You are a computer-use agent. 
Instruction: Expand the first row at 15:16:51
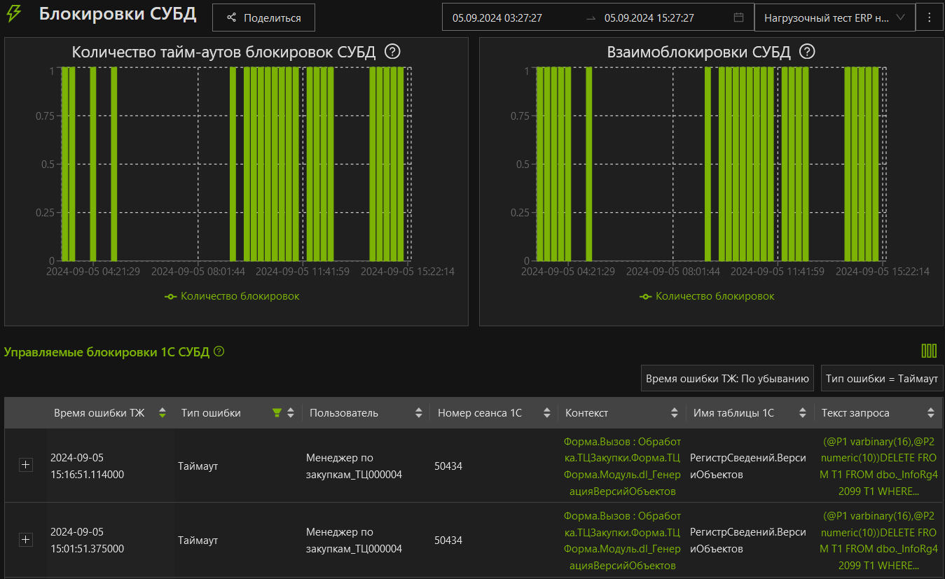pyautogui.click(x=26, y=466)
